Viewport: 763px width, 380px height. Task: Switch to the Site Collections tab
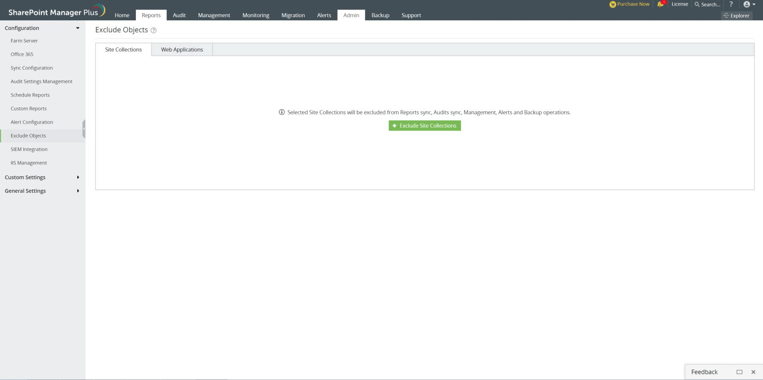(x=124, y=49)
